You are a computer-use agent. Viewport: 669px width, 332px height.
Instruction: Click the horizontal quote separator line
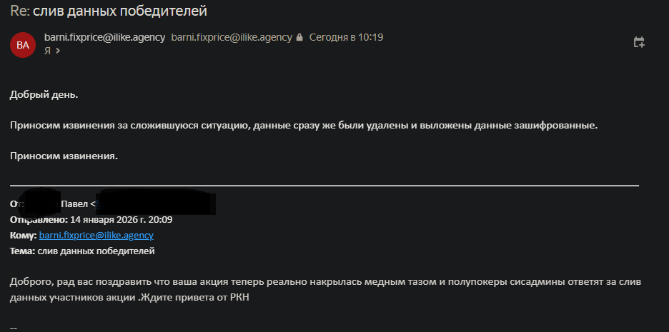tap(324, 186)
